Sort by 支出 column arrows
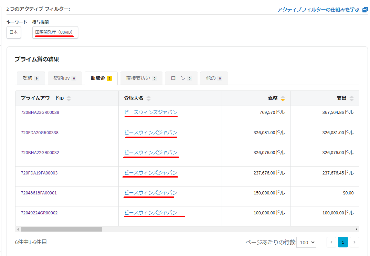The width and height of the screenshot is (370, 256). tap(351, 98)
